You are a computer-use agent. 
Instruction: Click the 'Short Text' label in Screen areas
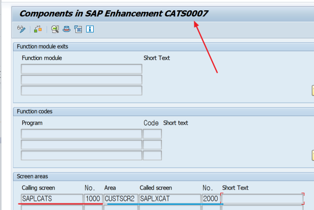point(235,188)
